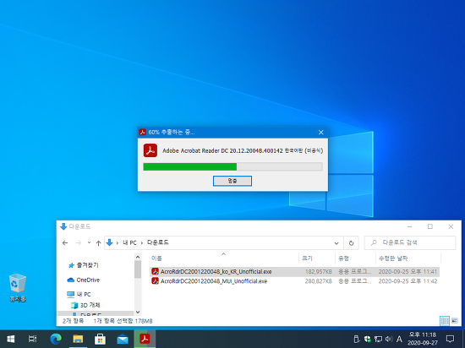Click 2020-09-25 오후 11:42 date cell

pos(408,281)
